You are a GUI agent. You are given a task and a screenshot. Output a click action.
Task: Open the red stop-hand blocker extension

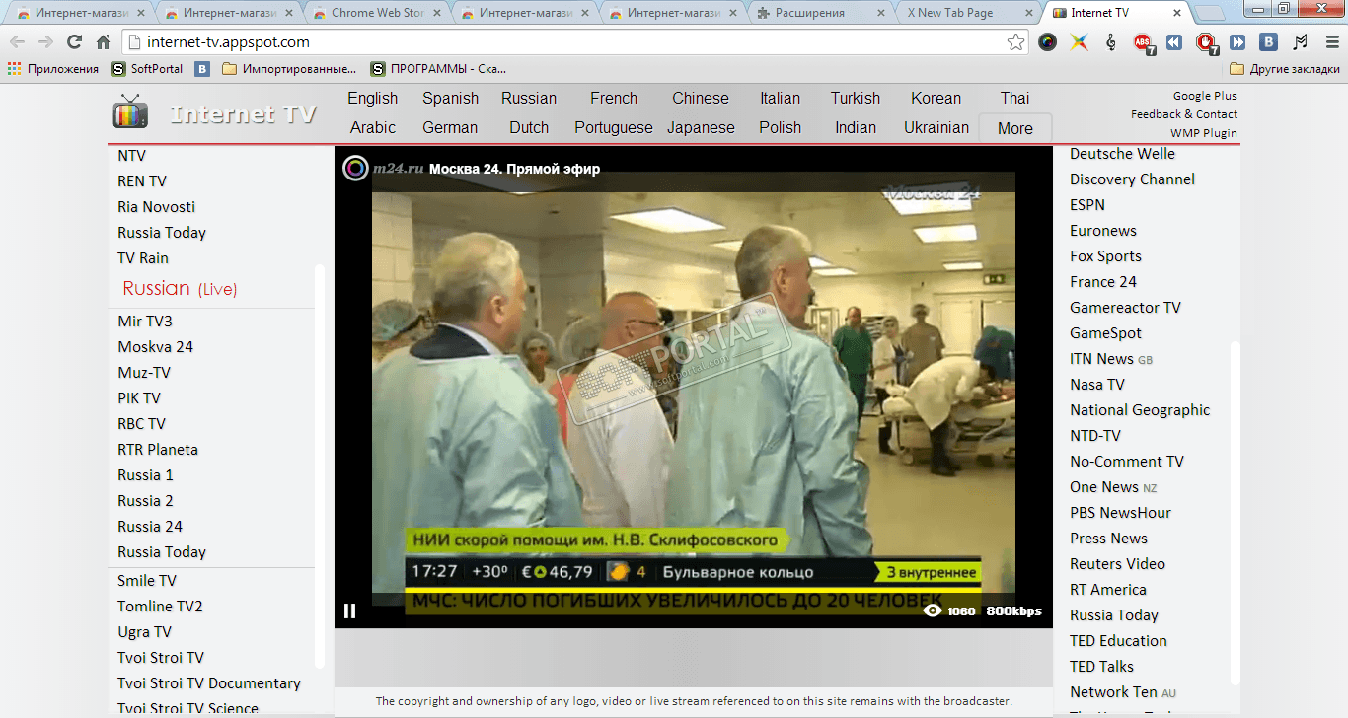[x=1206, y=42]
